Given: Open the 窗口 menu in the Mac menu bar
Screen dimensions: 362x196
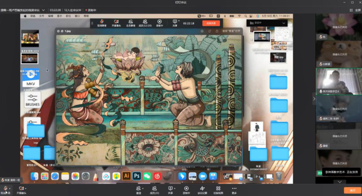Looking at the screenshot, I should (77, 16).
